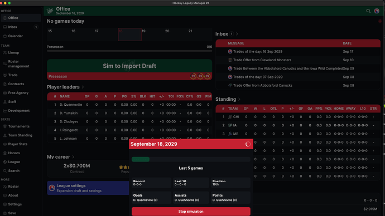Expand the Player leaders chevron

click(x=83, y=87)
